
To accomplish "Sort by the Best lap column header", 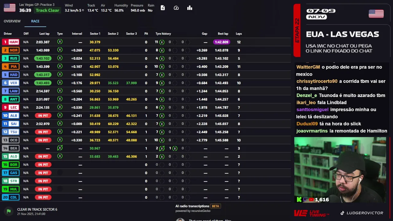I will coord(223,34).
